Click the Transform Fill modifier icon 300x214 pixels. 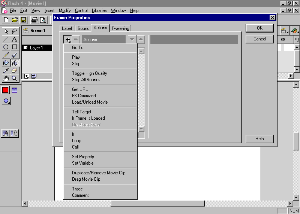(x=14, y=134)
